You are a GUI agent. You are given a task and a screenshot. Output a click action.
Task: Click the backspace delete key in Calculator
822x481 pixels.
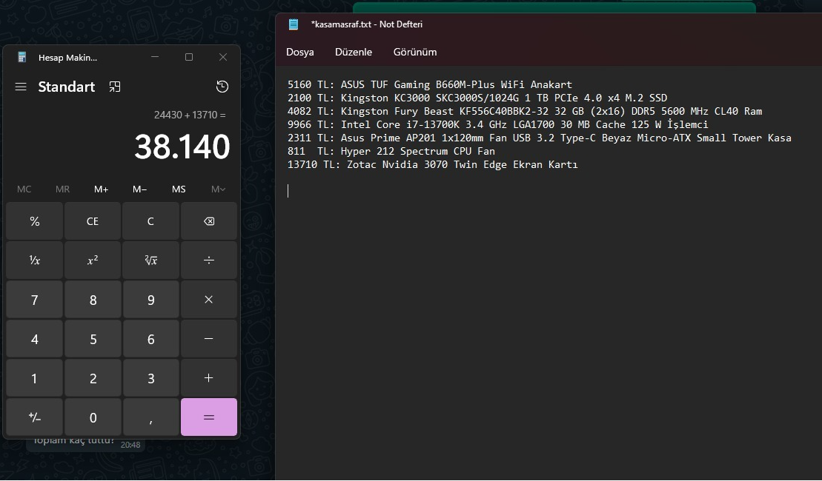pyautogui.click(x=208, y=221)
